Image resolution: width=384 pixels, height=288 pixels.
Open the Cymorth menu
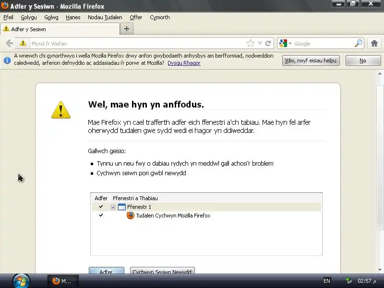click(160, 17)
